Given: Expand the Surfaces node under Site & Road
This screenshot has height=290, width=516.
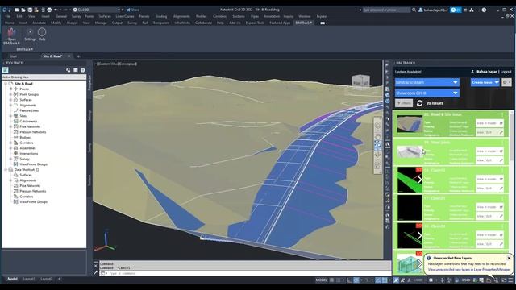Looking at the screenshot, I should point(10,100).
